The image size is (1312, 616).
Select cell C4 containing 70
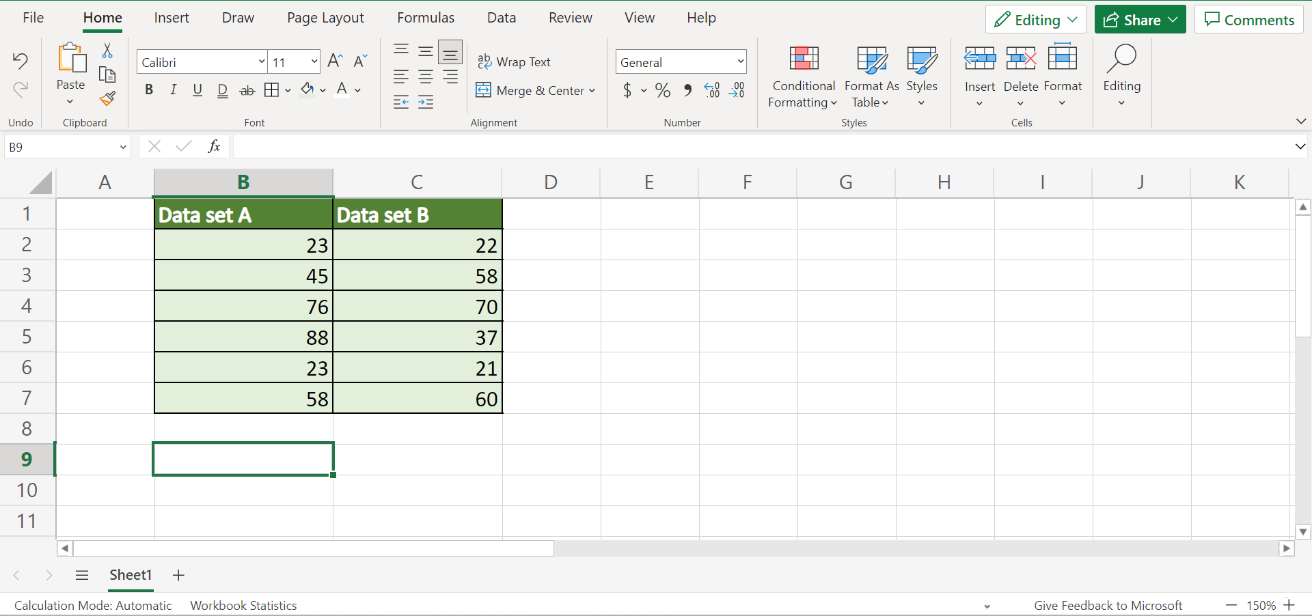[418, 307]
